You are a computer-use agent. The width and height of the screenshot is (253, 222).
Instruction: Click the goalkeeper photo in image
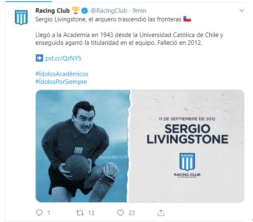(82, 146)
